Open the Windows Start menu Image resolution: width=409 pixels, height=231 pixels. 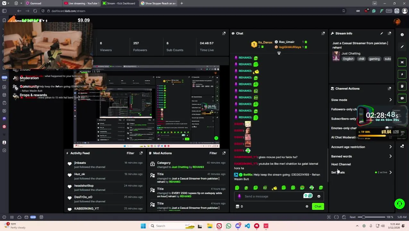[143, 226]
